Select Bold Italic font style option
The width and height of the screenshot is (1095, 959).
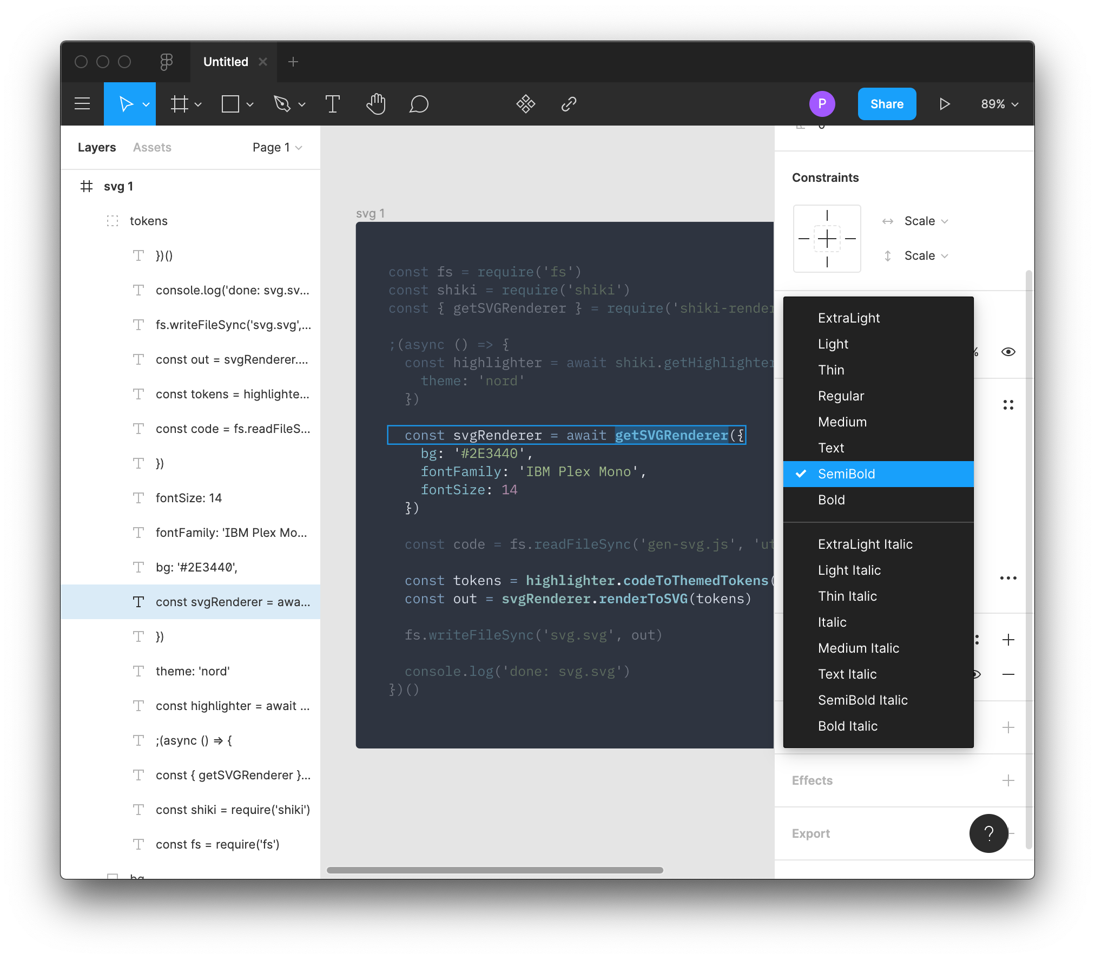(846, 726)
